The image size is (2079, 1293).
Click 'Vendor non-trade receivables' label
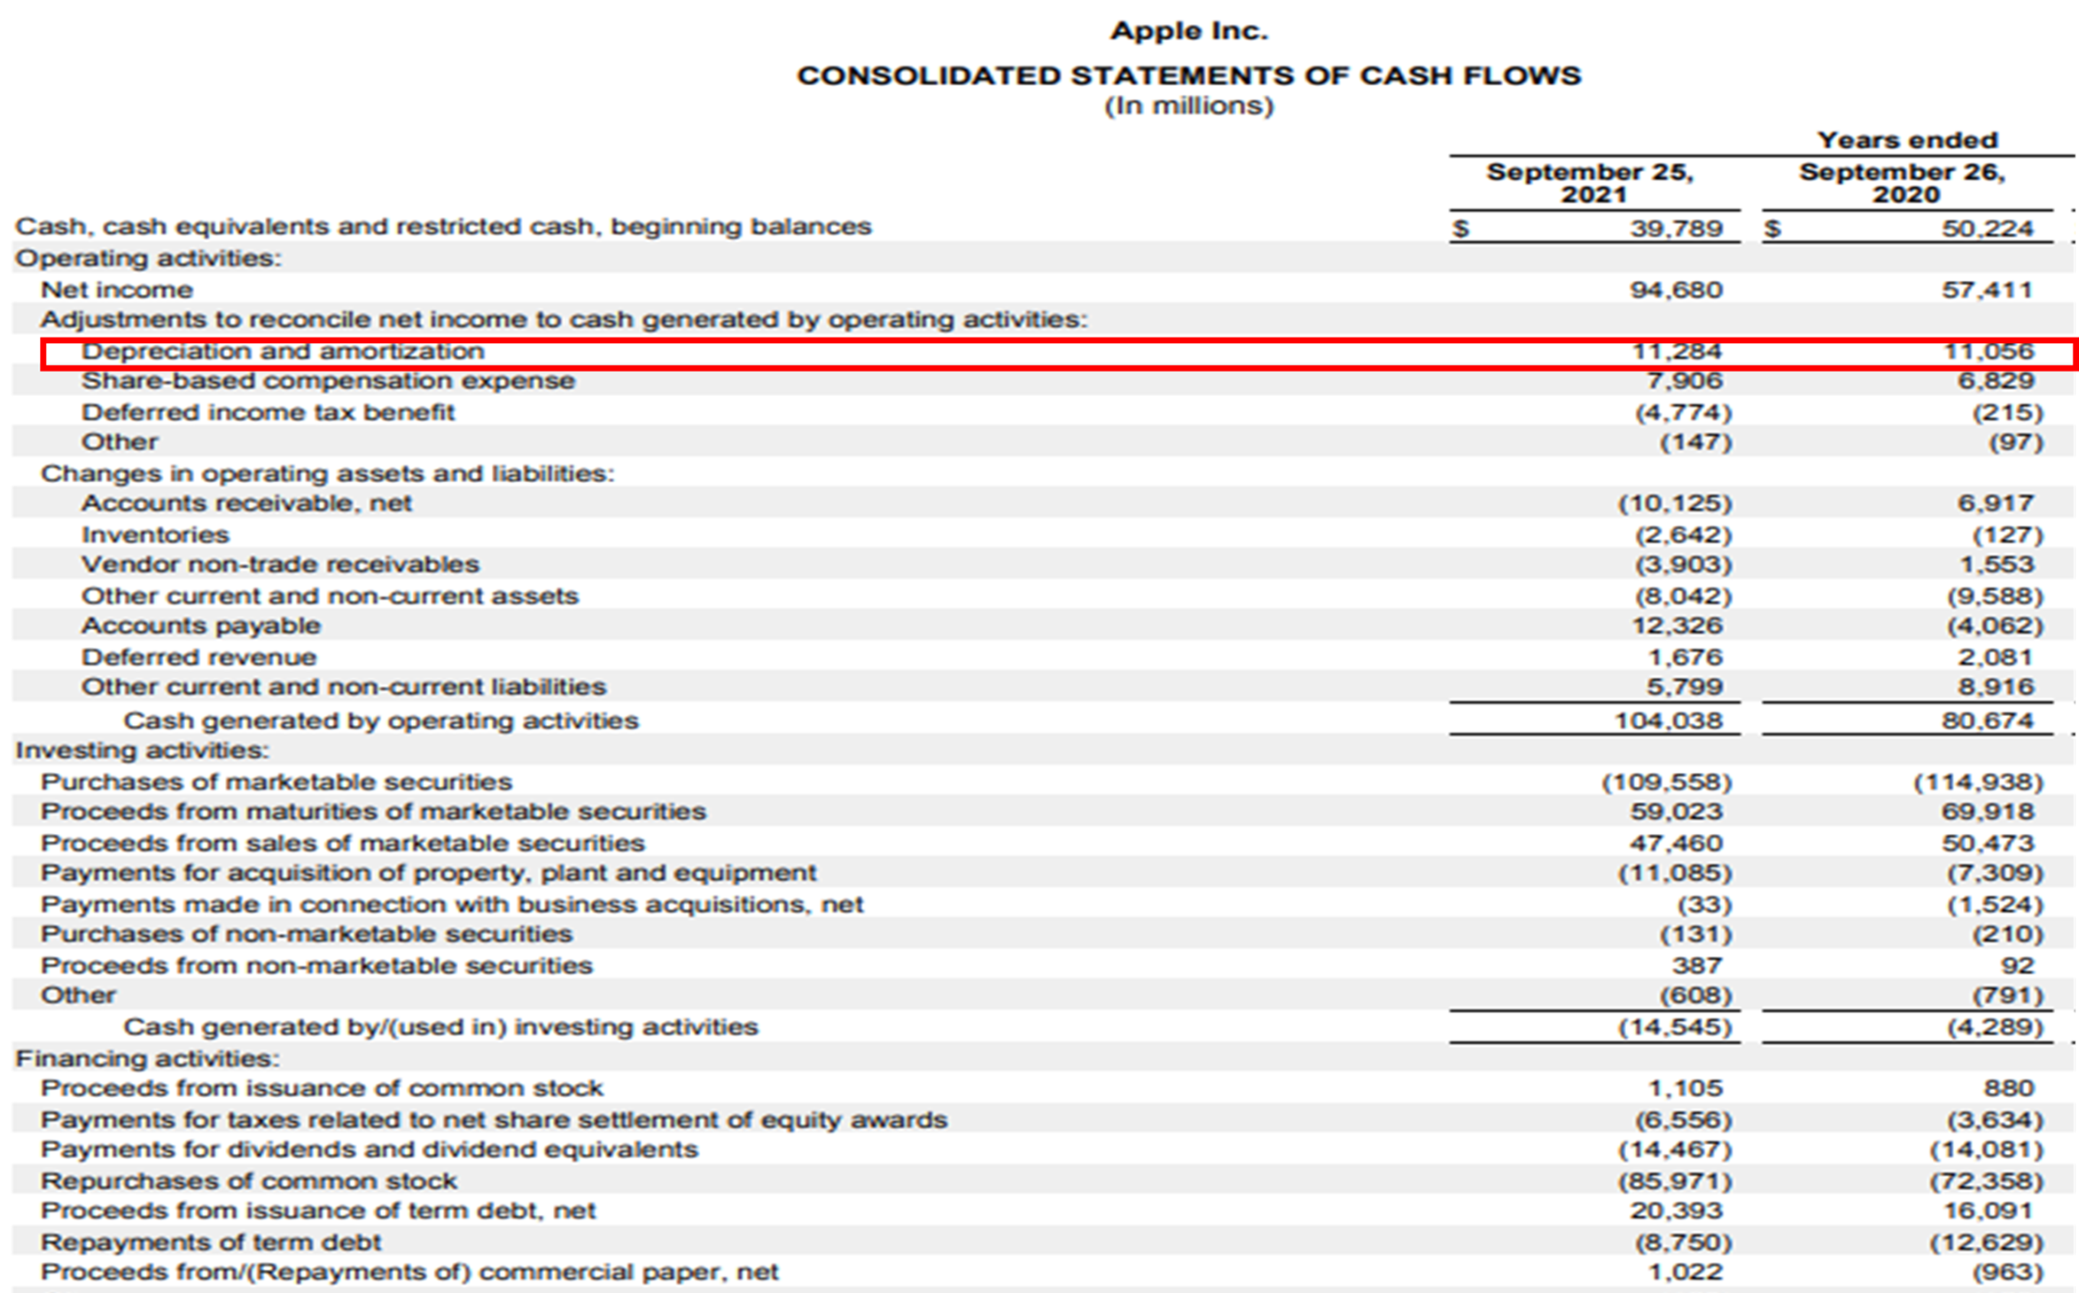click(x=280, y=565)
